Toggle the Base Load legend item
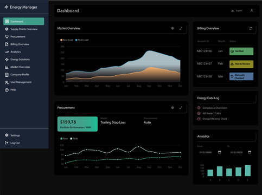 pos(67,40)
